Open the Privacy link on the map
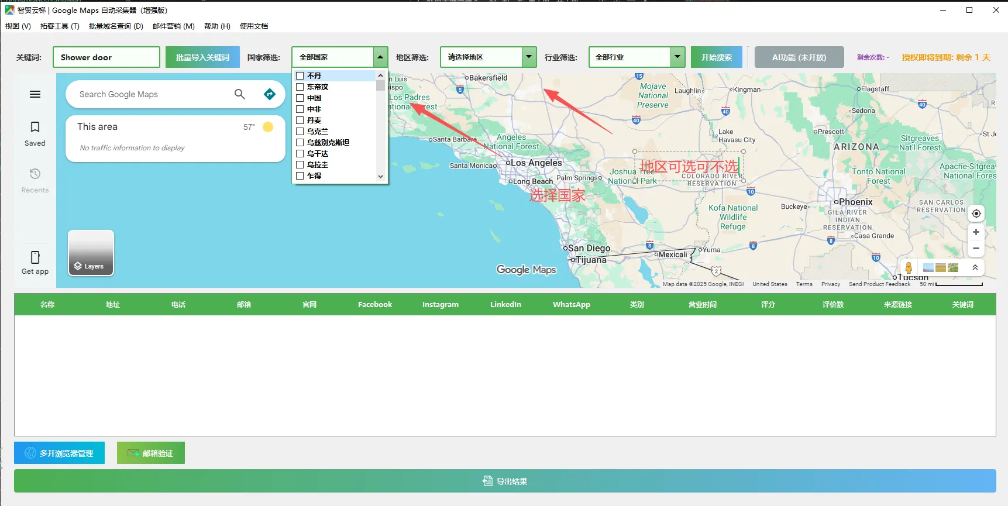The height and width of the screenshot is (506, 1008). (831, 284)
